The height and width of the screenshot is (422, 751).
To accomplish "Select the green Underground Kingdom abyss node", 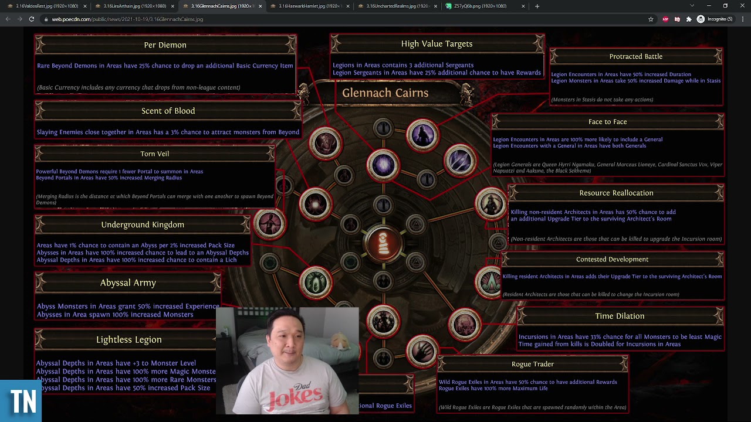I will pos(316,282).
